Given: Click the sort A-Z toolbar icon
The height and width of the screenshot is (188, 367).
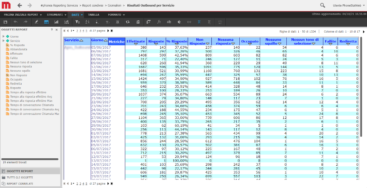Looking at the screenshot, I should coord(87,22).
